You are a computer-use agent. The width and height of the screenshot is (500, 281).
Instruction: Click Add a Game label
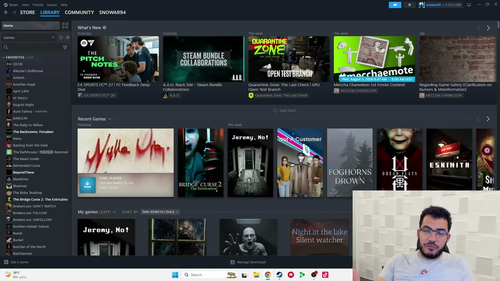[19, 262]
